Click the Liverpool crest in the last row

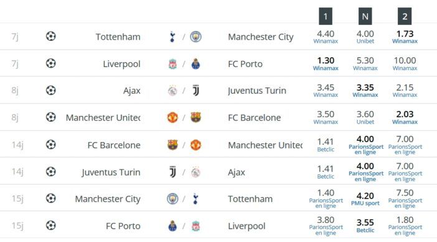coord(195,226)
